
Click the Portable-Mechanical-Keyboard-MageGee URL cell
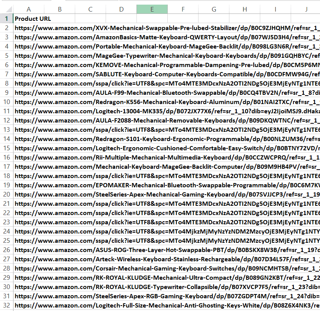click(x=167, y=47)
